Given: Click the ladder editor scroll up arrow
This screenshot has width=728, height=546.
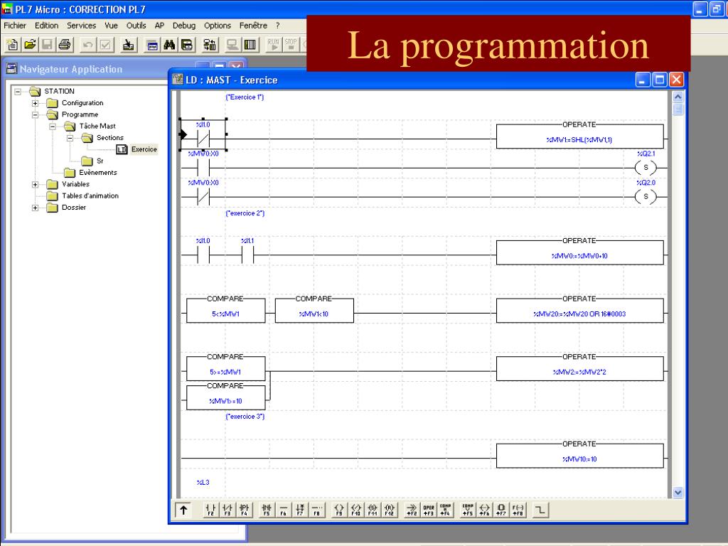Looking at the screenshot, I should (678, 97).
